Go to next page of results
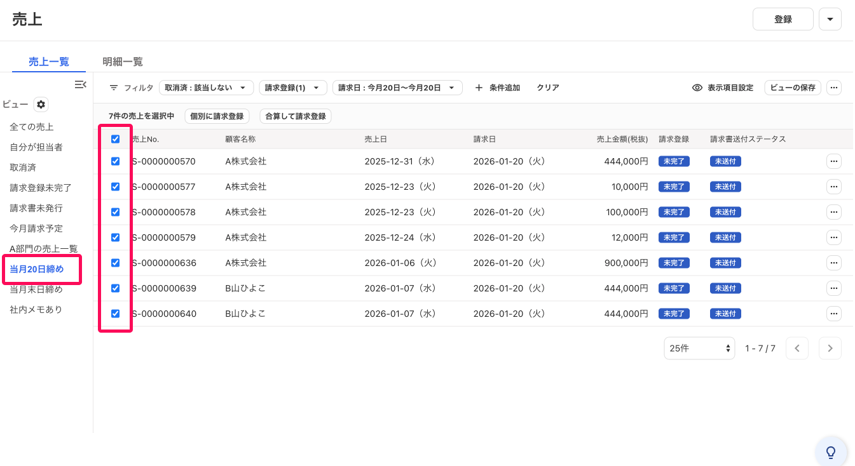 (830, 348)
